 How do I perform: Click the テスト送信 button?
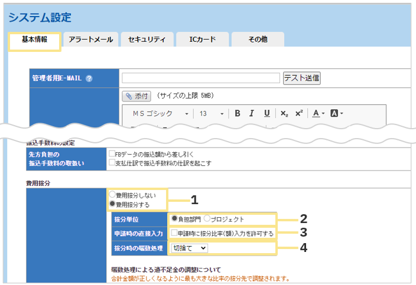[x=302, y=78]
